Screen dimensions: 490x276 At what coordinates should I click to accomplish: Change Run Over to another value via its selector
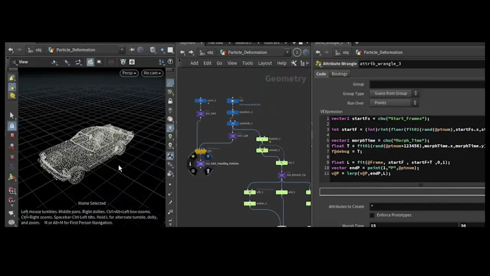pos(415,103)
